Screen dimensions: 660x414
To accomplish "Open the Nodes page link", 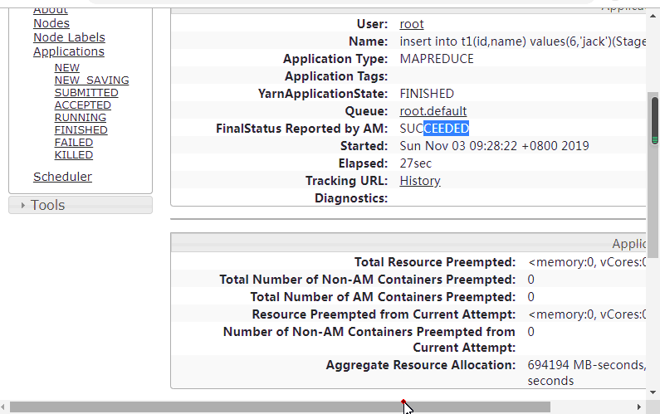I will click(51, 23).
